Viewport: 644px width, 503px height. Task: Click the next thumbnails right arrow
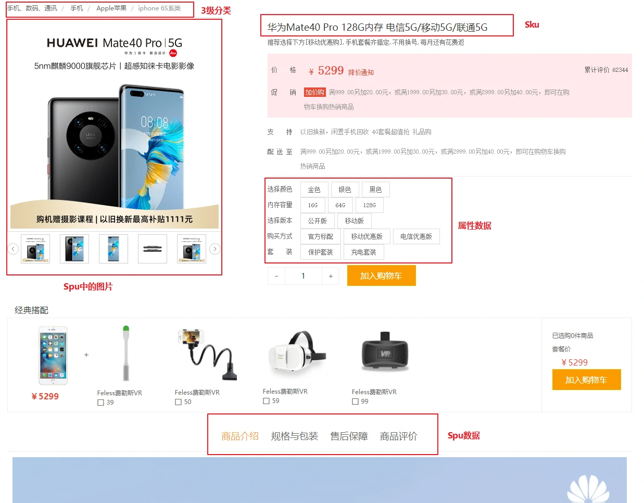(214, 249)
